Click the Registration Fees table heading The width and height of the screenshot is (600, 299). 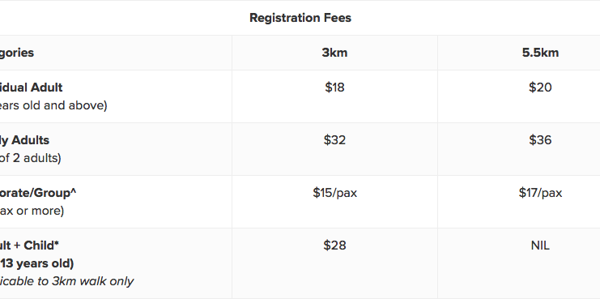pos(300,18)
